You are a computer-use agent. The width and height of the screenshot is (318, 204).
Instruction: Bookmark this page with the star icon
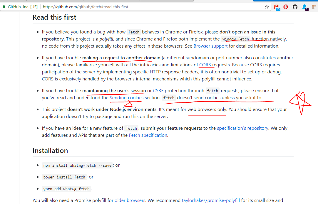pos(267,7)
